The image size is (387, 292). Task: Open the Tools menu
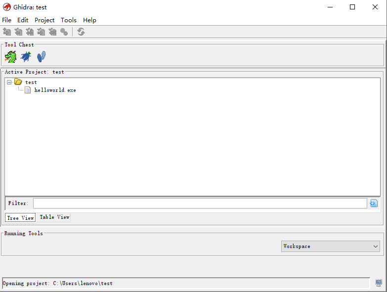(69, 20)
